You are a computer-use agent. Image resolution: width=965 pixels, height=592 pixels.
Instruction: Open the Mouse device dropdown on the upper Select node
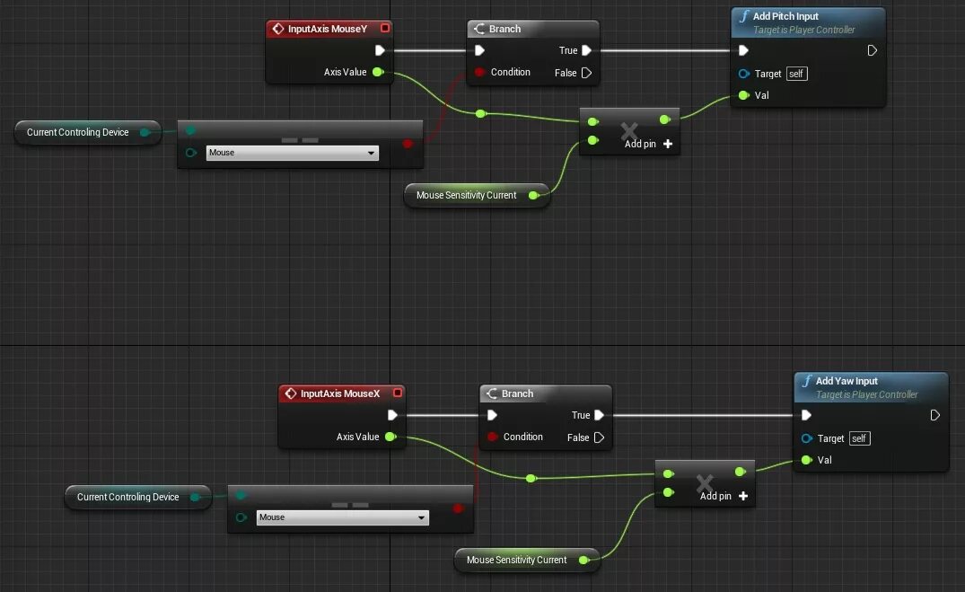click(x=292, y=153)
